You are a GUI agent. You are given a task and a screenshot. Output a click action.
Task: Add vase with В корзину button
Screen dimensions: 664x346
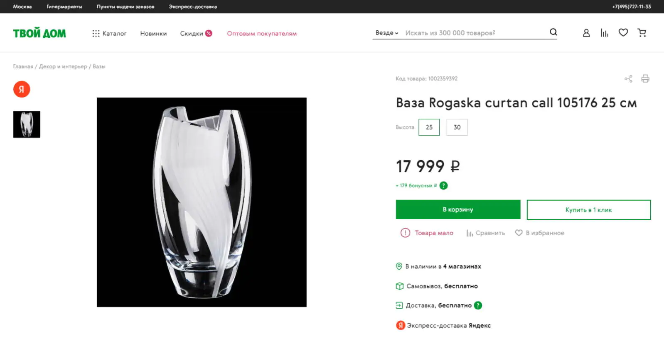pyautogui.click(x=458, y=210)
